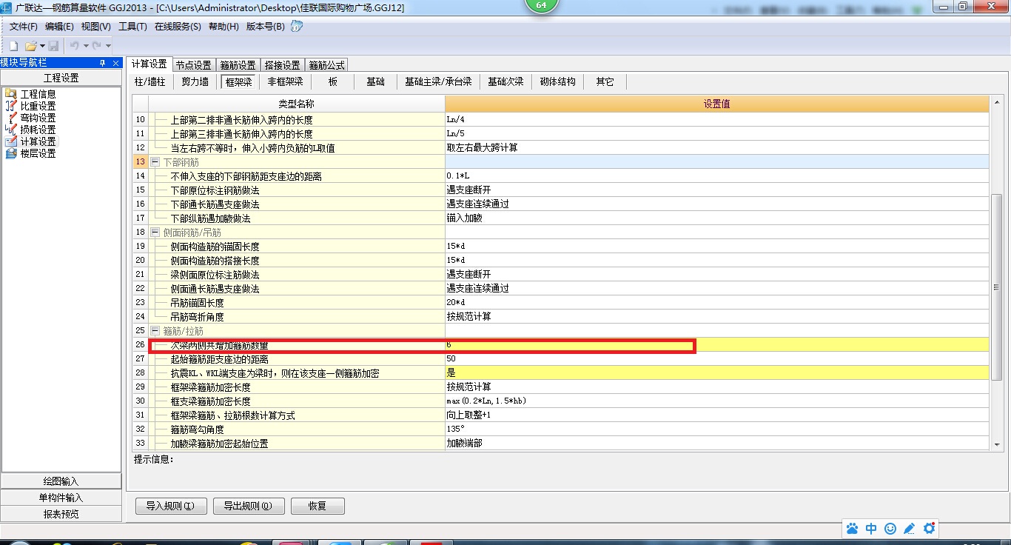
Task: Open the 编辑(E) menu
Action: pyautogui.click(x=59, y=26)
